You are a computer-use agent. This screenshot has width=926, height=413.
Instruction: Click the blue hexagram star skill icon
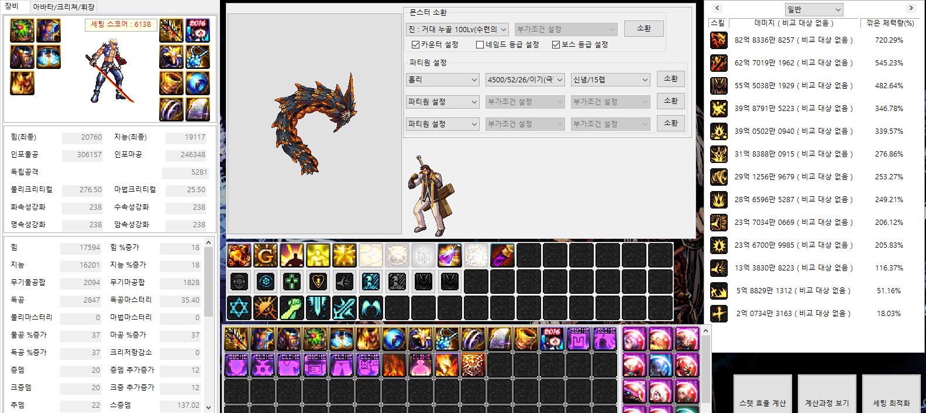coord(239,308)
